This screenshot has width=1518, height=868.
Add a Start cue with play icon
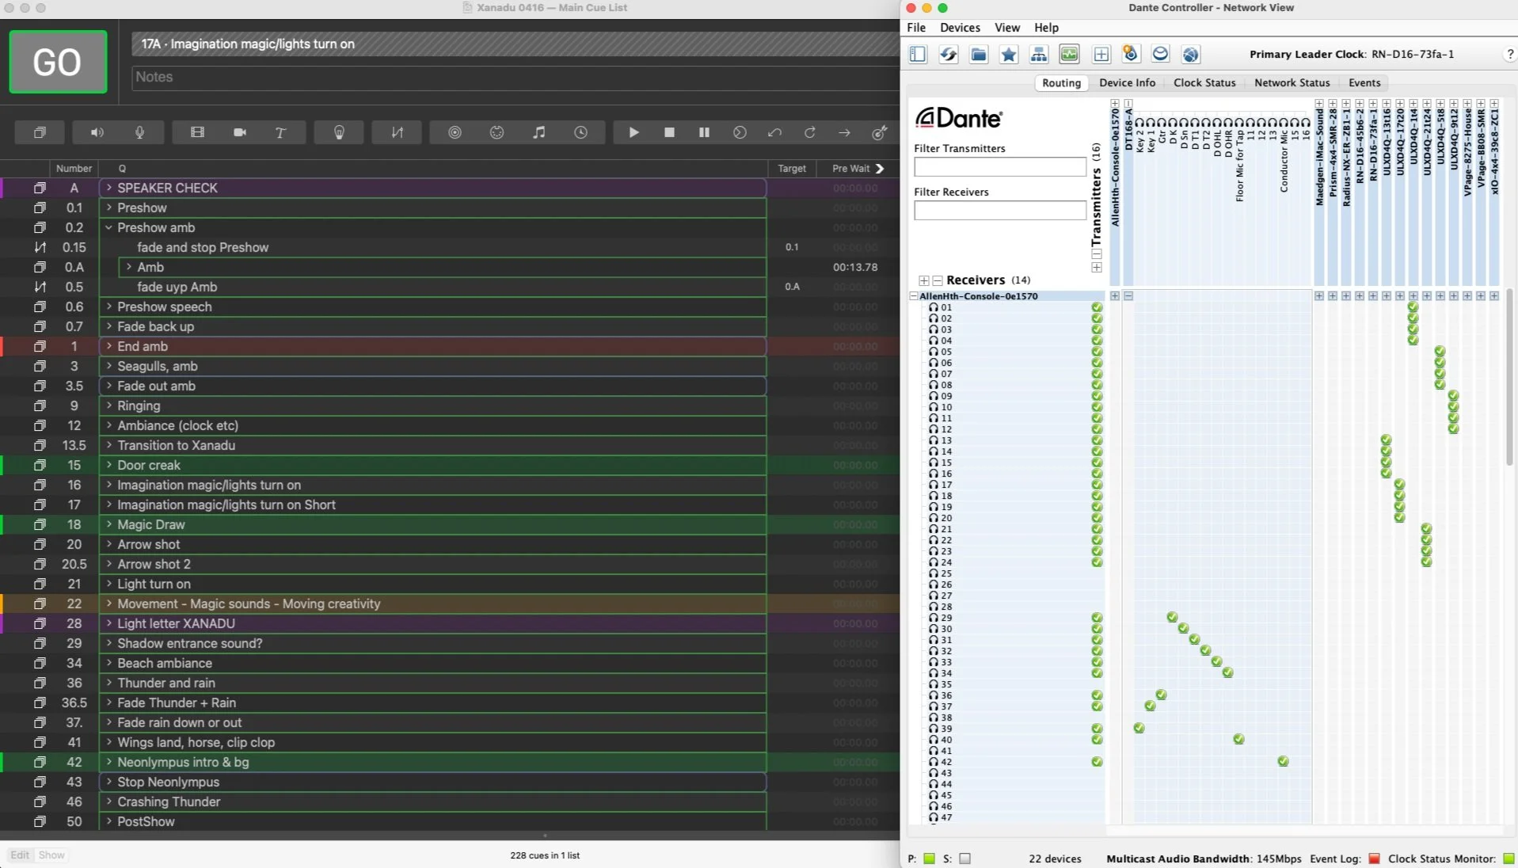[x=633, y=132]
